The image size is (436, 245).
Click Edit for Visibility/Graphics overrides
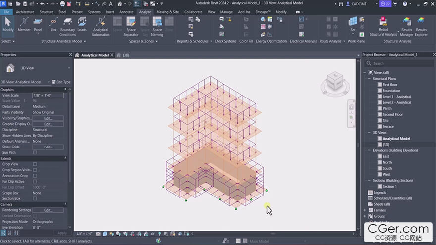click(48, 118)
